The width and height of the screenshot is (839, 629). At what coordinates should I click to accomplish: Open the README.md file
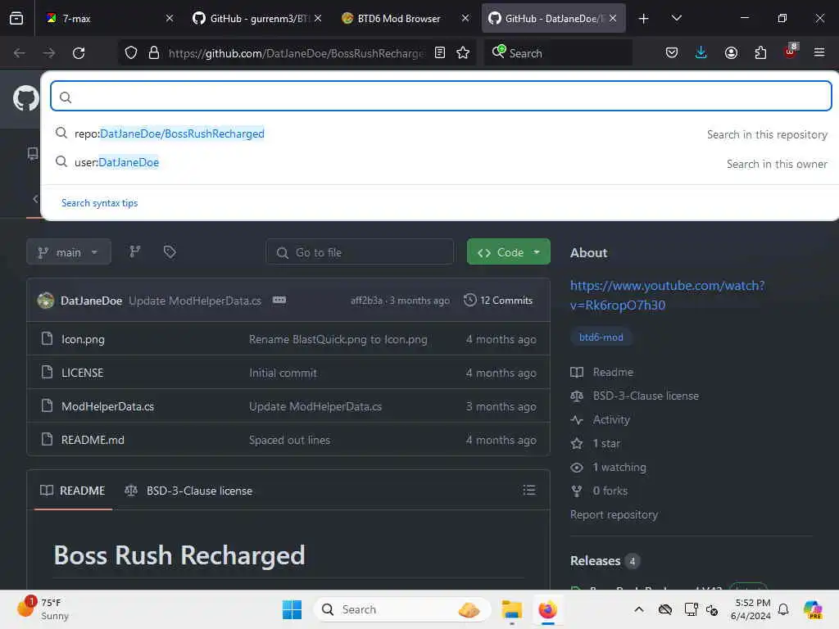tap(93, 440)
